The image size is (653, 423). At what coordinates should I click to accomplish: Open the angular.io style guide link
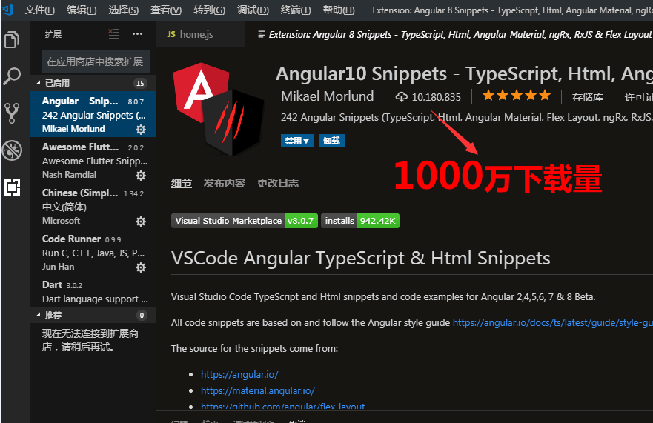553,323
